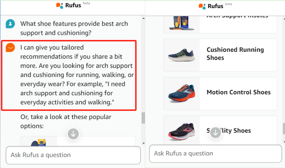Click the Rufus logo icon in the right panel
Viewport: 285px width, 168px height.
click(x=202, y=6)
